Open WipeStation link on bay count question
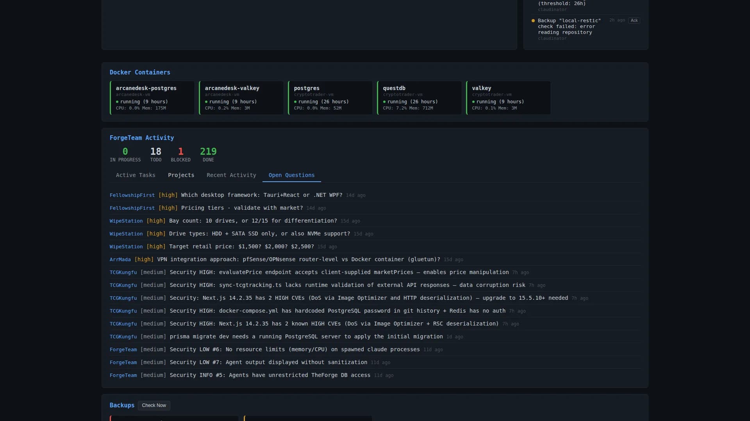Viewport: 750px width, 421px height. (x=126, y=221)
